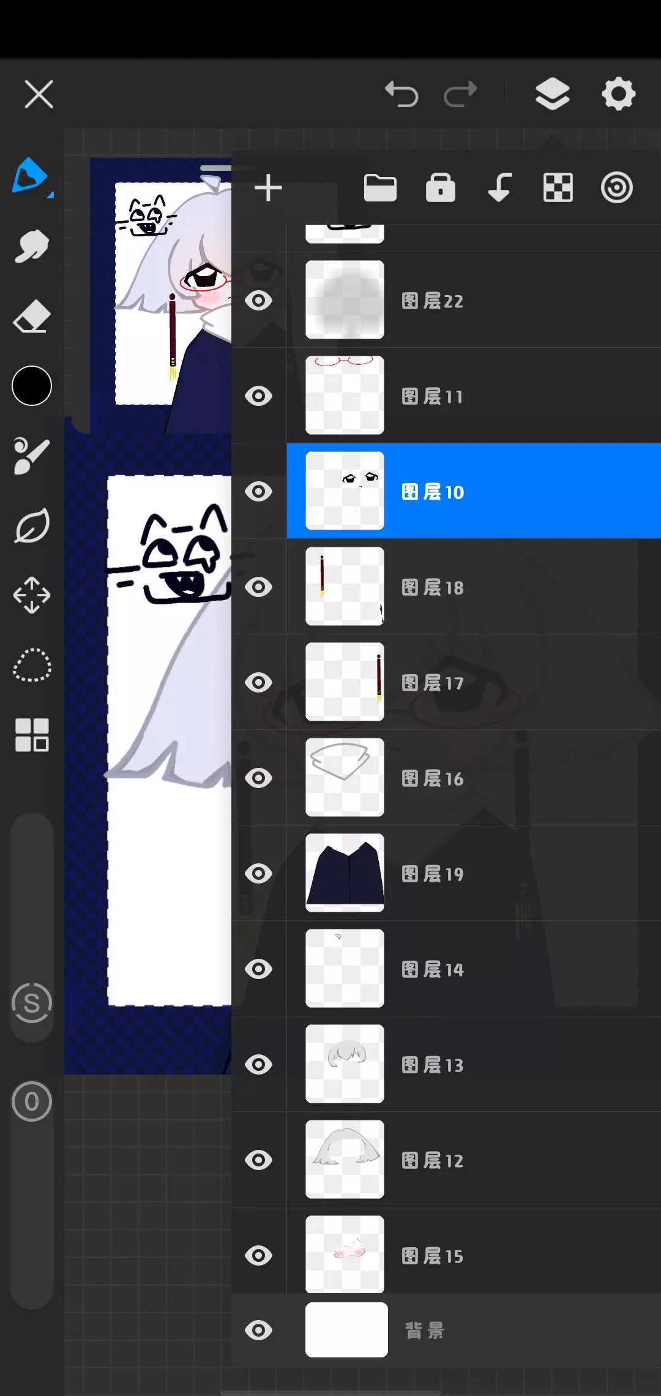Tap the S brush size button
Viewport: 661px width, 1396px height.
pyautogui.click(x=32, y=1003)
